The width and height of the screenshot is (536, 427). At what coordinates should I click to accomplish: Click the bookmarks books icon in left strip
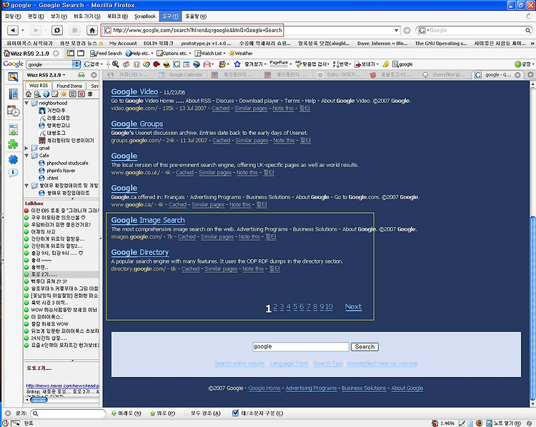click(x=13, y=94)
